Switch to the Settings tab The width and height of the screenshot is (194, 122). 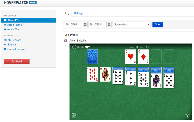(x=79, y=13)
